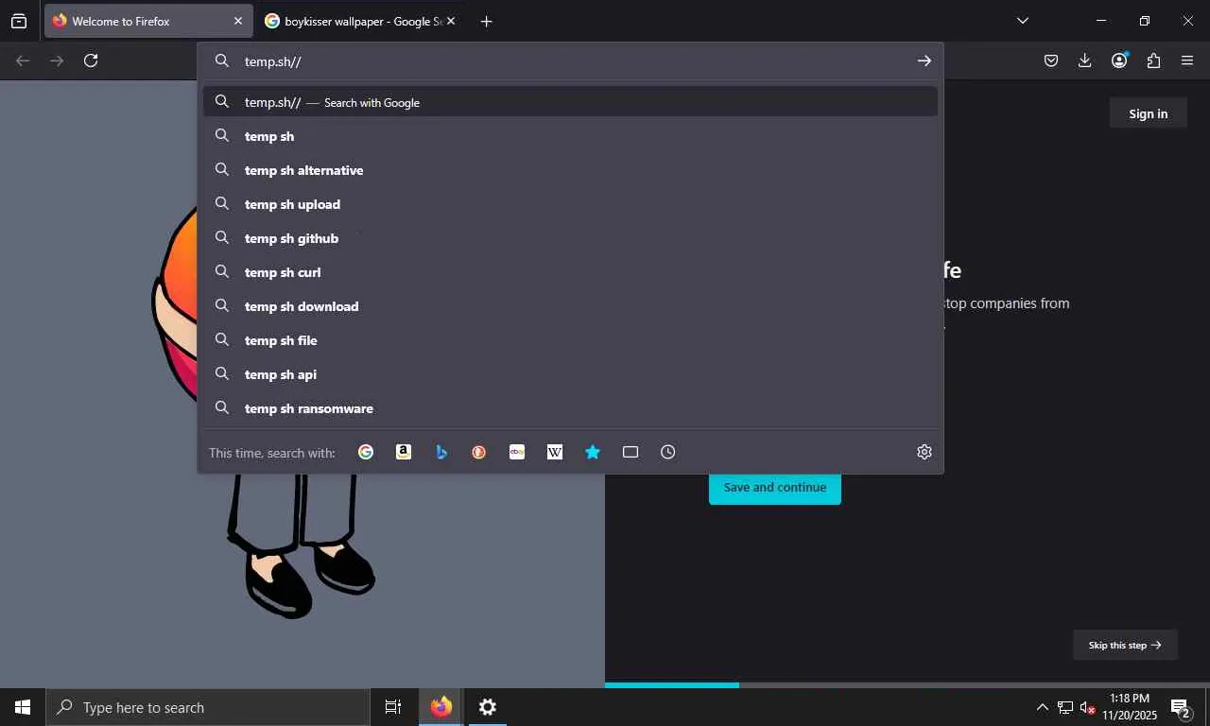Choose the 'temp sh' suggestion
The height and width of the screenshot is (726, 1210).
(x=570, y=136)
